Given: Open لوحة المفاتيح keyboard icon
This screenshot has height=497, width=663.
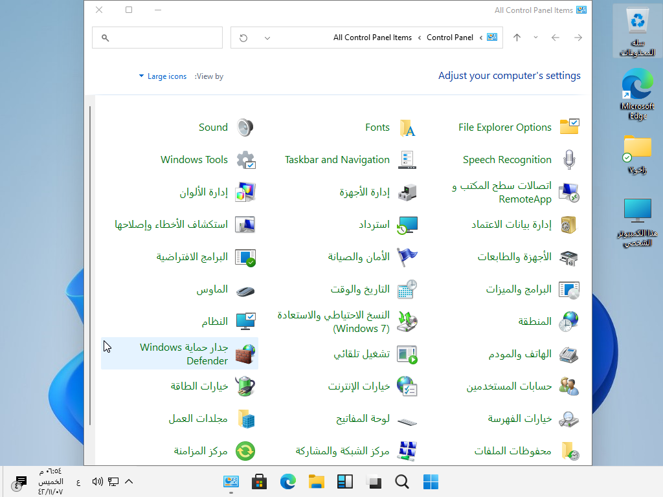Looking at the screenshot, I should tap(408, 421).
